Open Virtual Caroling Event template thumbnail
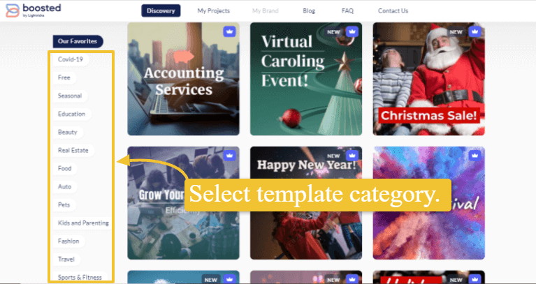This screenshot has height=284, width=536. pos(306,79)
